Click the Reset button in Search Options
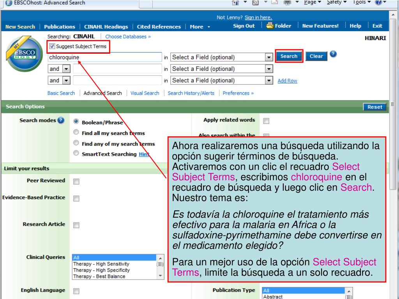 pyautogui.click(x=374, y=107)
